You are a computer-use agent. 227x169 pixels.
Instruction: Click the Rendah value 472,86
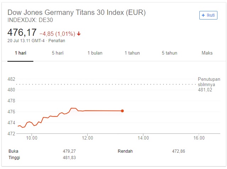tap(178, 151)
